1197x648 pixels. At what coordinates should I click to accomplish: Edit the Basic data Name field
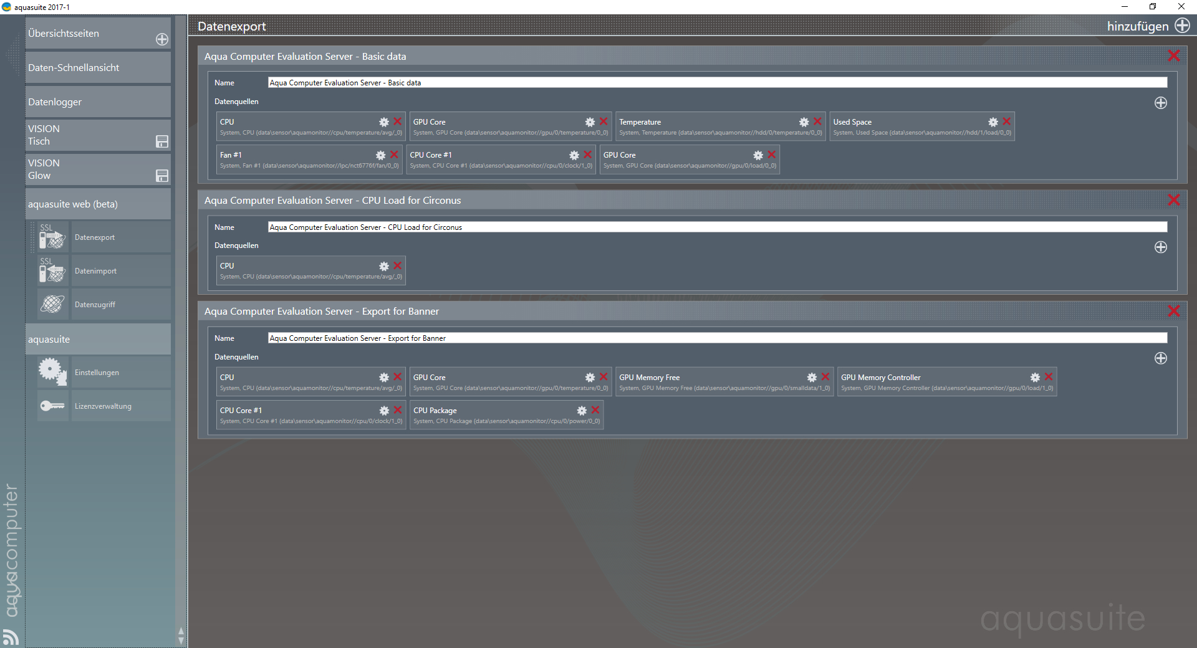pos(718,82)
